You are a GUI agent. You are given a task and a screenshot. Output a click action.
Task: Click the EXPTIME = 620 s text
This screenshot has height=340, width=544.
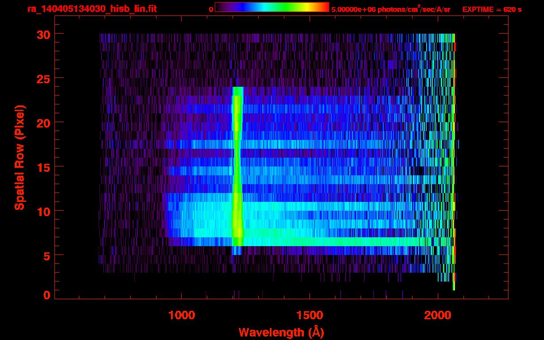point(492,9)
